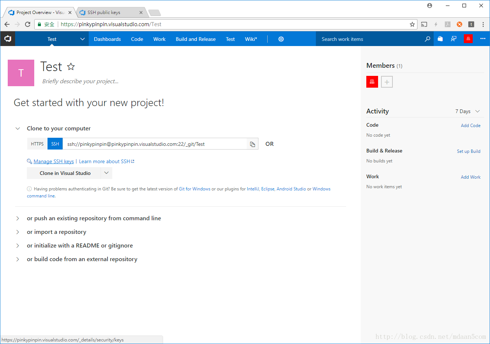Expand push an existing repository section

(17, 218)
